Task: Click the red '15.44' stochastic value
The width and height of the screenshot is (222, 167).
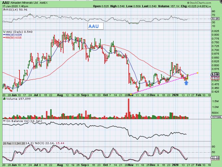Action: pos(60,143)
